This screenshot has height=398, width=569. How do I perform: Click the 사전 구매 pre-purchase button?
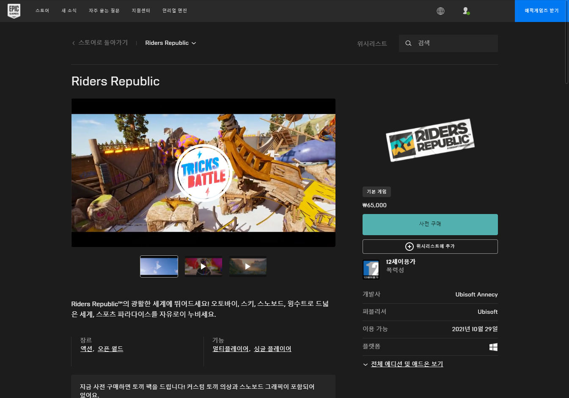(x=430, y=225)
